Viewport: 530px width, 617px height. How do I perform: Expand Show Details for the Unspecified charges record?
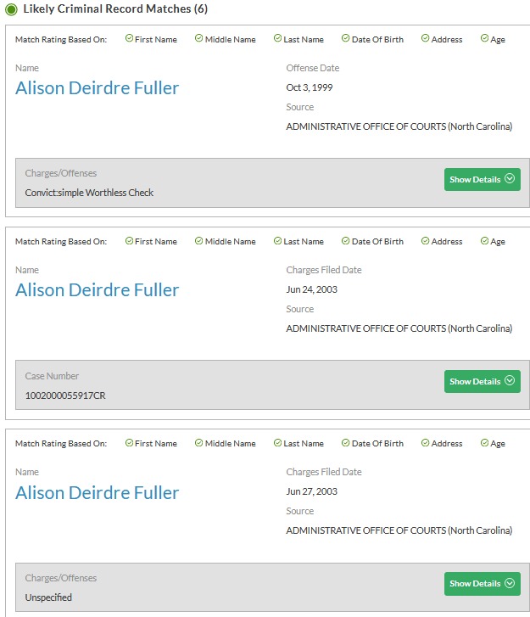pos(482,583)
